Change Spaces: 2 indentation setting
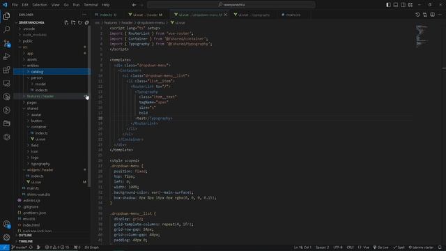The width and height of the screenshot is (446, 251). pos(322,248)
